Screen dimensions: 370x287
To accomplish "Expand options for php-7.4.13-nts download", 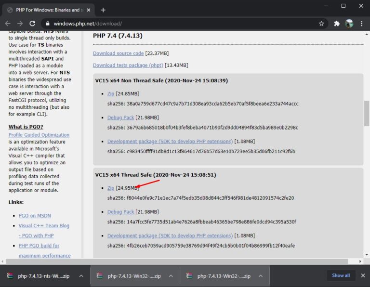I will pos(81,276).
